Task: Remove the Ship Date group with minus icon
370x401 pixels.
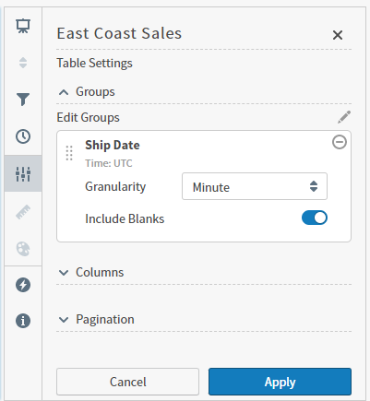Action: [340, 142]
